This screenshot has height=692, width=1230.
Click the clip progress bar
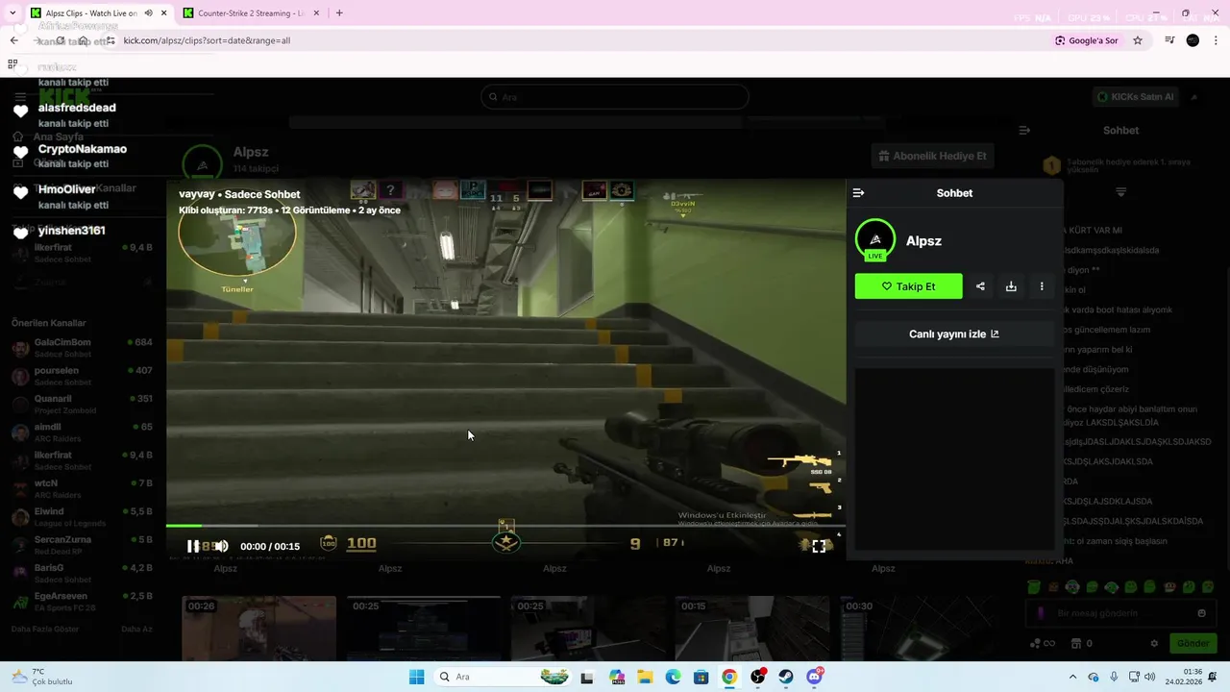tap(505, 526)
